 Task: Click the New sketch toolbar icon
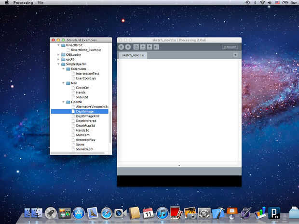[136, 47]
